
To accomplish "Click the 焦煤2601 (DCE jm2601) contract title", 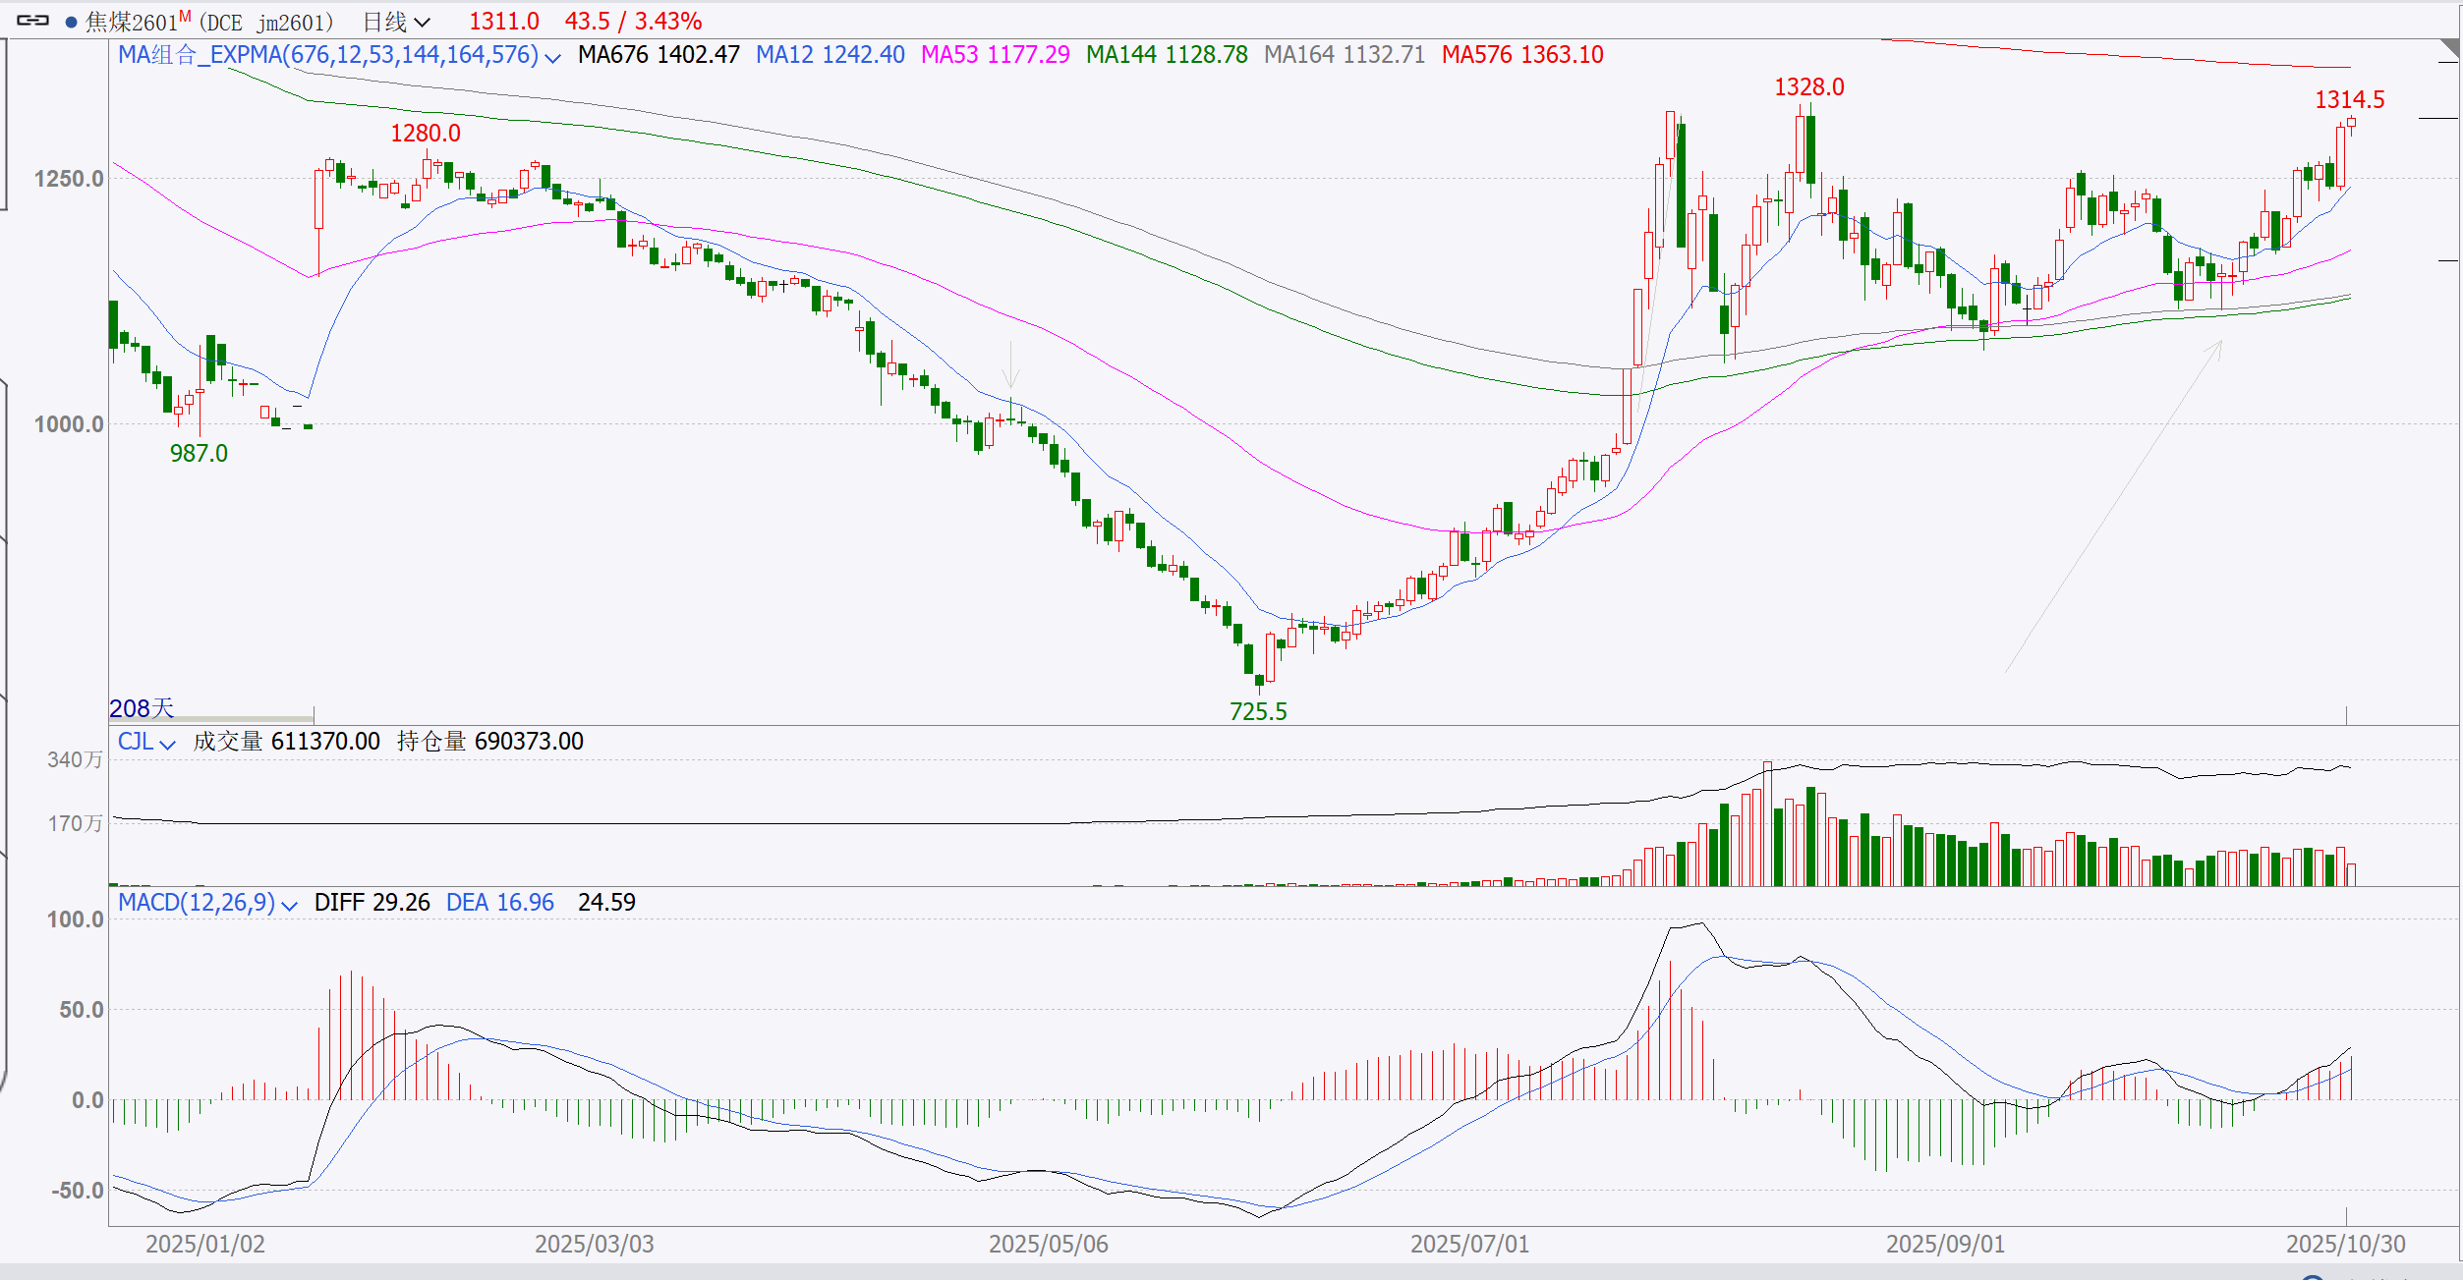I will tap(208, 22).
